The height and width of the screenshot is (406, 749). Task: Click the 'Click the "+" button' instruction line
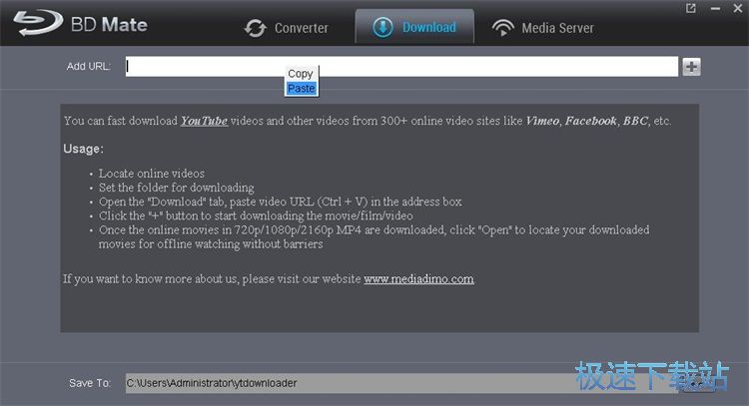coord(256,215)
